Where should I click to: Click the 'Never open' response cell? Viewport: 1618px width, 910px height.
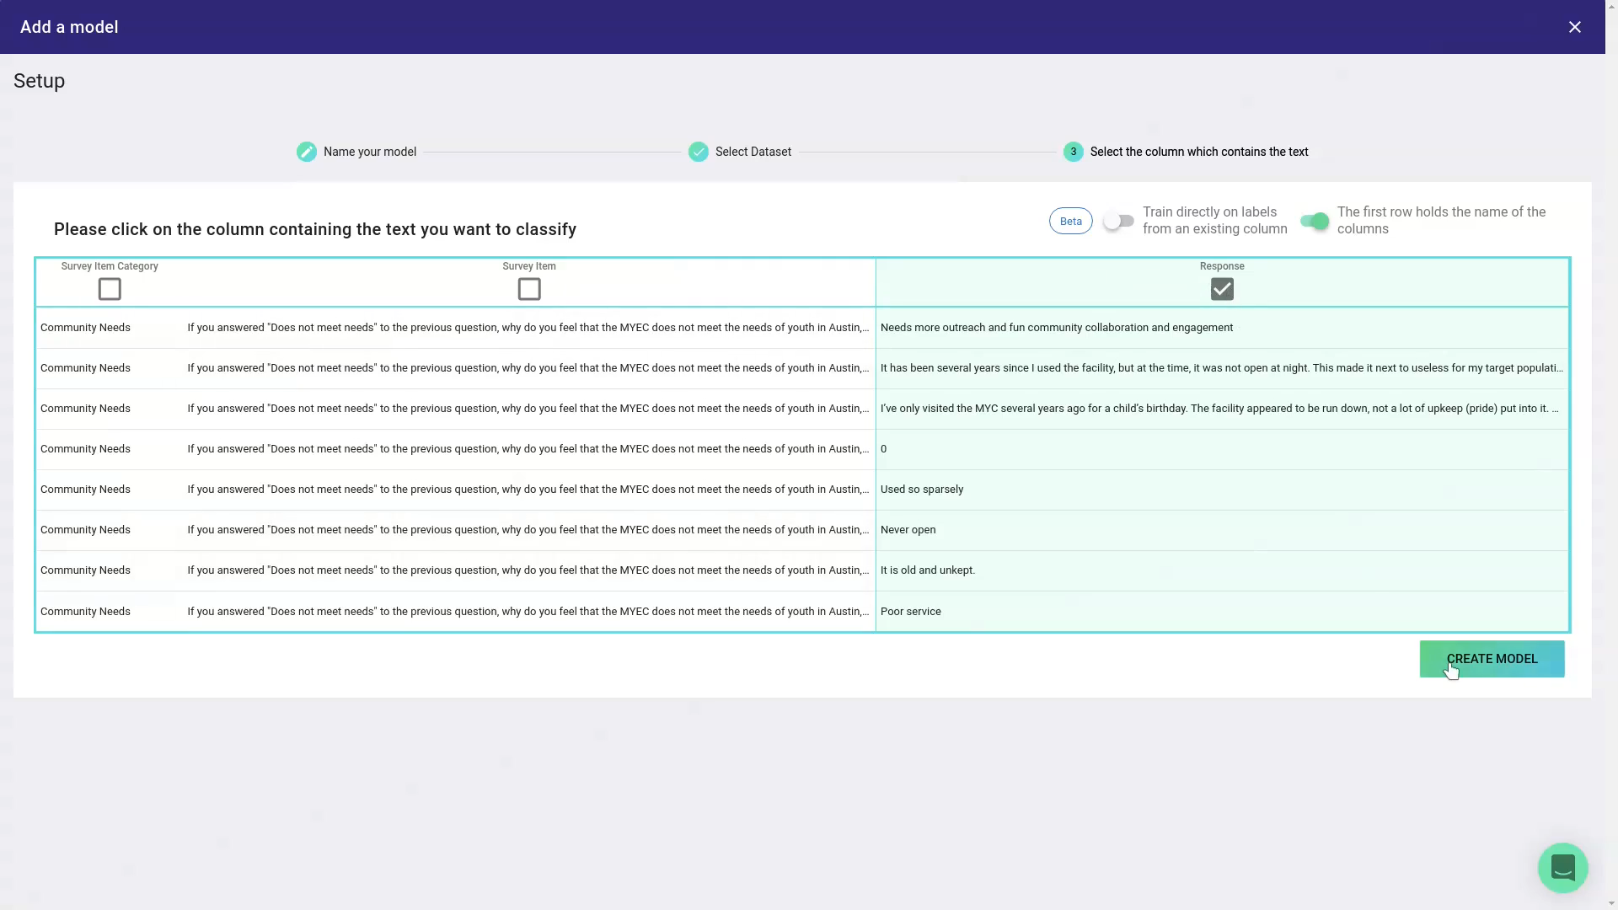(x=908, y=530)
